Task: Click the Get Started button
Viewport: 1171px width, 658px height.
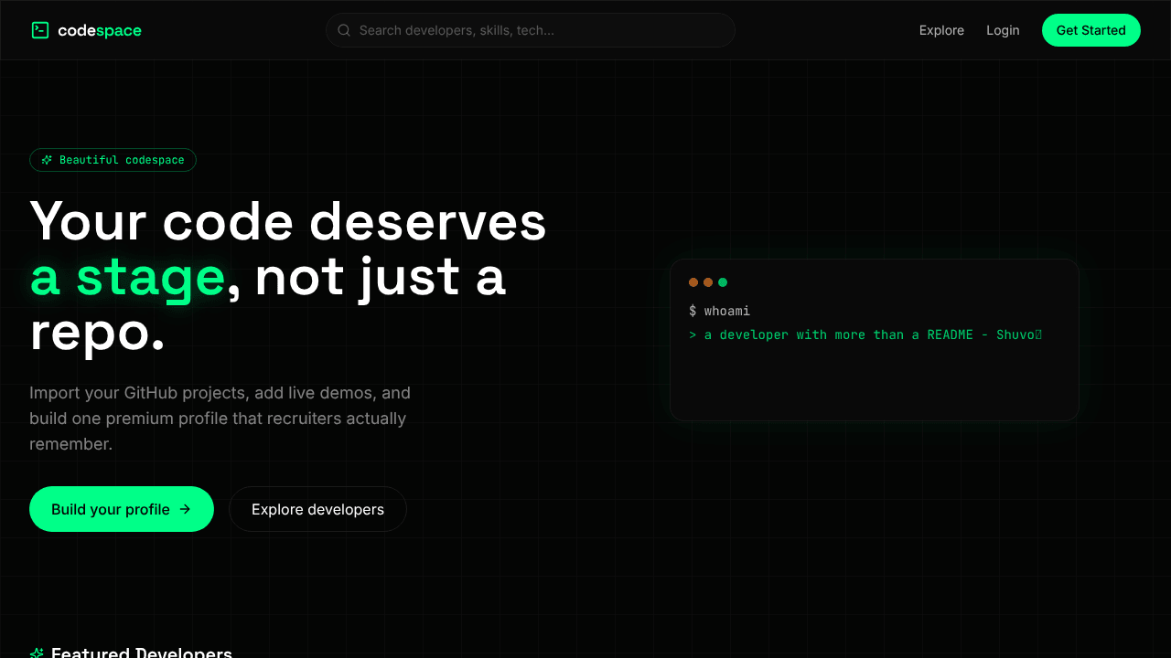Action: [x=1091, y=30]
